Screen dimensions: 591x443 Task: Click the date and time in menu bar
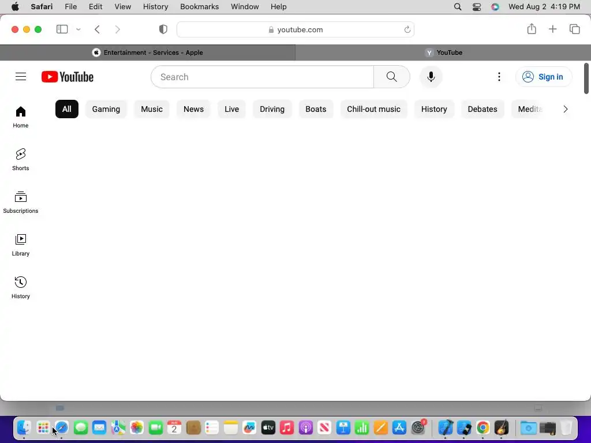point(544,7)
